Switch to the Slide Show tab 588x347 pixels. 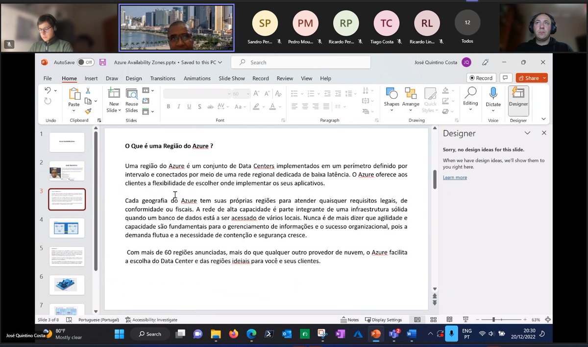[232, 78]
